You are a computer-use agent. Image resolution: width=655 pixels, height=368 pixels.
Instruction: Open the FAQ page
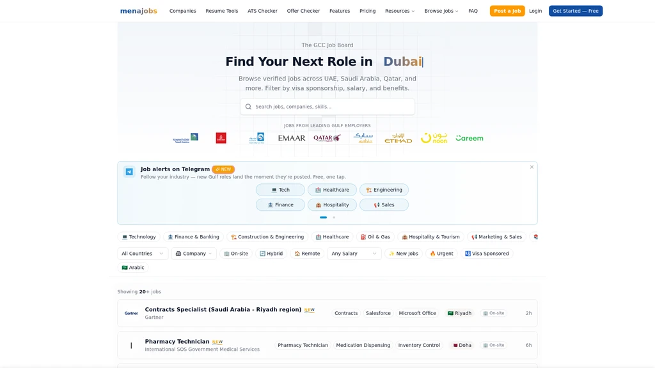pos(473,11)
